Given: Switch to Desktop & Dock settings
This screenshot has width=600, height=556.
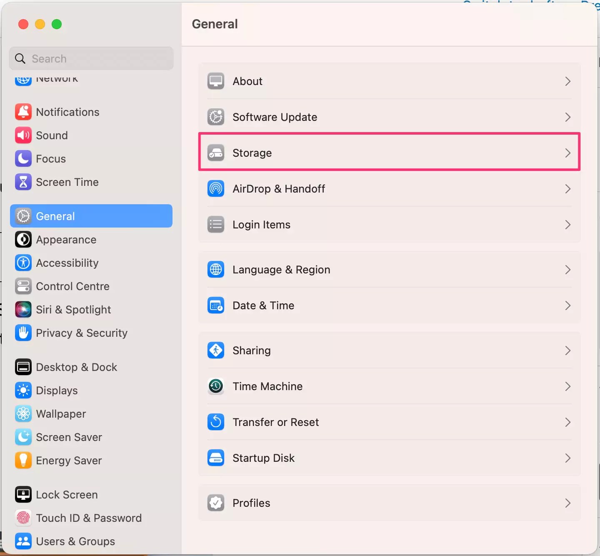Looking at the screenshot, I should (x=77, y=367).
